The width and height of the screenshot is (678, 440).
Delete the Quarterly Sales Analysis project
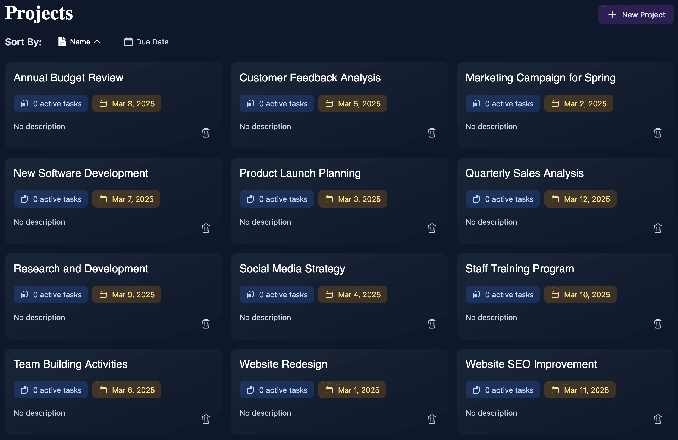pyautogui.click(x=657, y=228)
